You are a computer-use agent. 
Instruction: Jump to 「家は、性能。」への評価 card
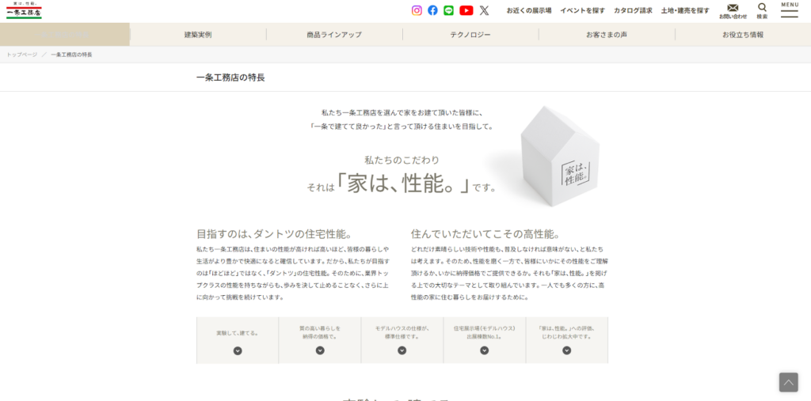click(x=567, y=341)
